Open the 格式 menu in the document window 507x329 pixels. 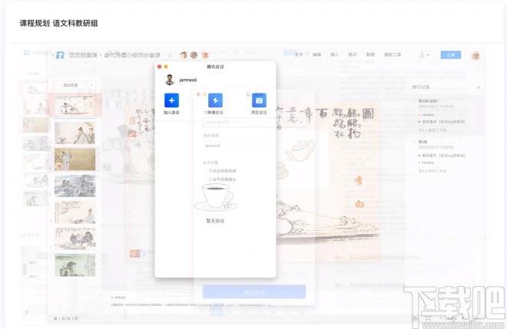[x=352, y=54]
